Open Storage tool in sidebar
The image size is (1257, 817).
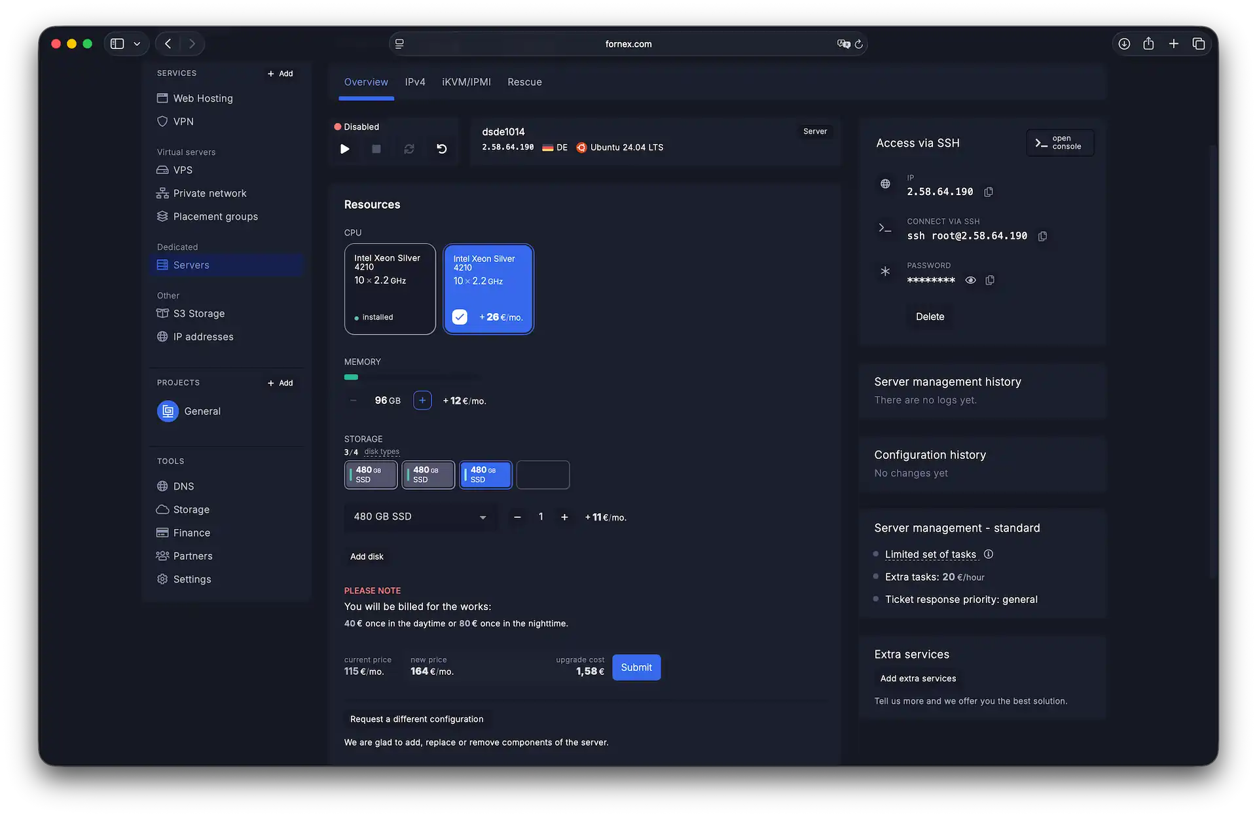[183, 509]
